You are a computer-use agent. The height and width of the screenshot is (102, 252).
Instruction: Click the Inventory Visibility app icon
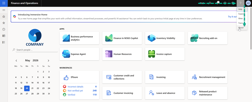(x=152, y=38)
